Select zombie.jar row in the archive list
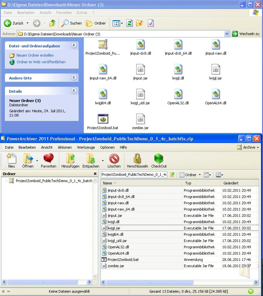 pos(180,266)
